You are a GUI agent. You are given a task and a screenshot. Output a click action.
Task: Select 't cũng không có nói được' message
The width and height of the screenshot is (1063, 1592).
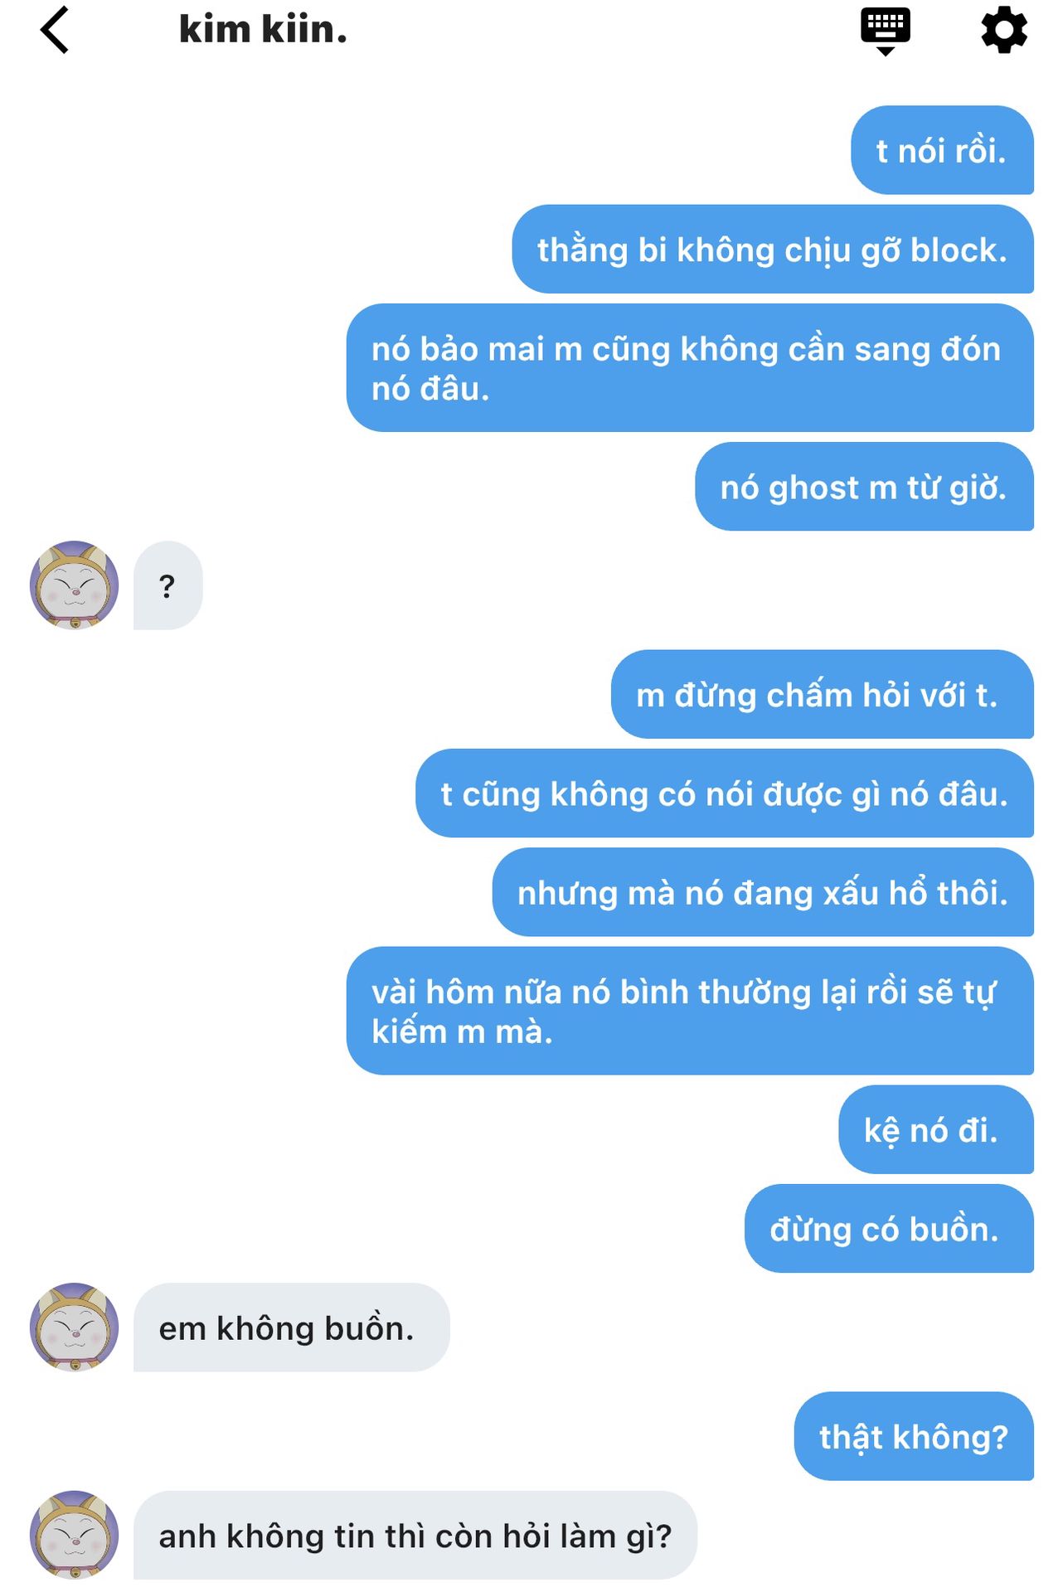(725, 793)
